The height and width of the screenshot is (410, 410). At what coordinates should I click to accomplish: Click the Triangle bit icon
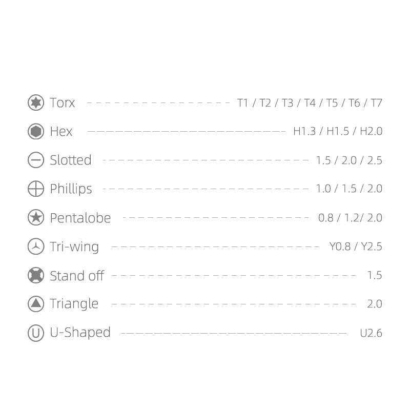(35, 303)
